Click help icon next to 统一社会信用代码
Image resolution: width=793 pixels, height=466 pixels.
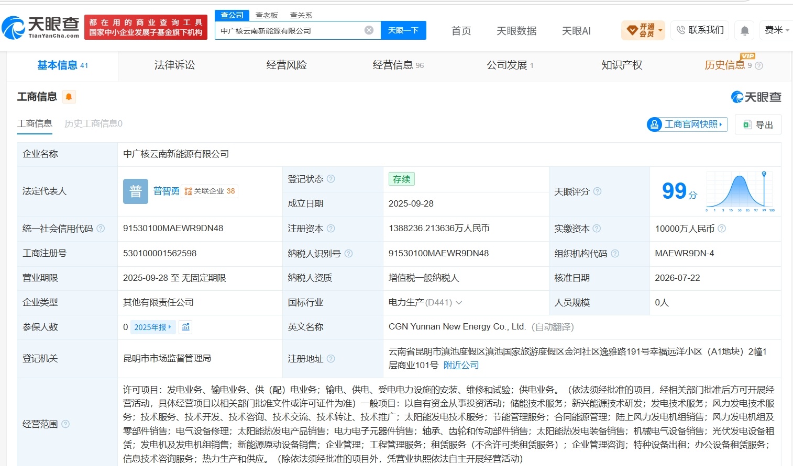[101, 229]
